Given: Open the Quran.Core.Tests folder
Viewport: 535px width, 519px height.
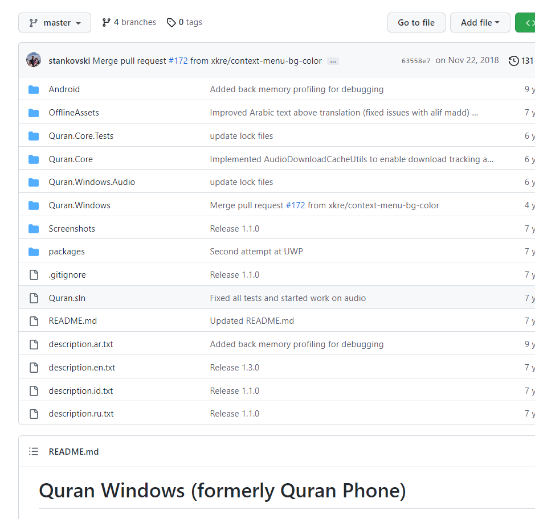Looking at the screenshot, I should (x=81, y=136).
